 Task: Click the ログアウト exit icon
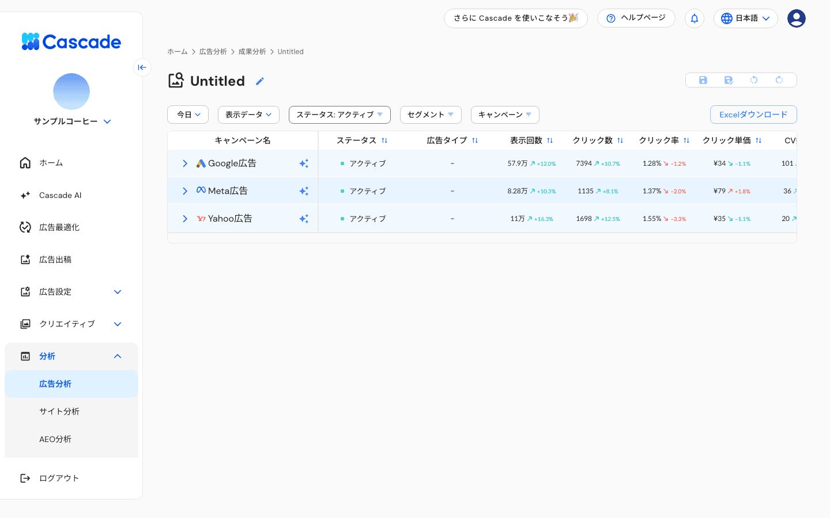(25, 478)
